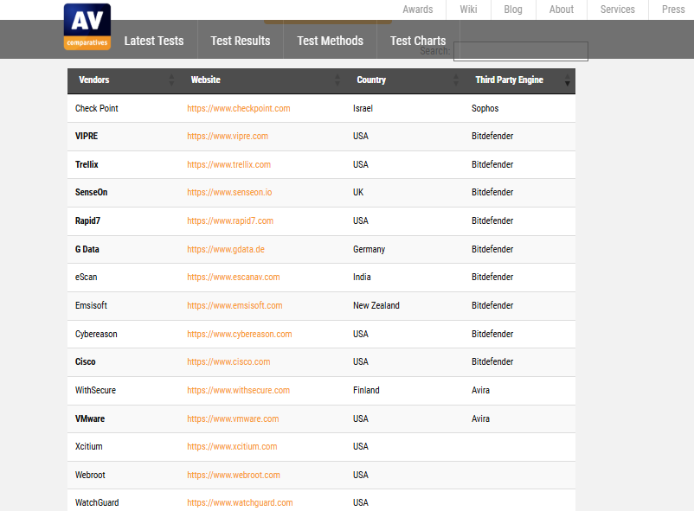Visit the emsisoft.com website link
694x511 pixels.
(x=235, y=306)
